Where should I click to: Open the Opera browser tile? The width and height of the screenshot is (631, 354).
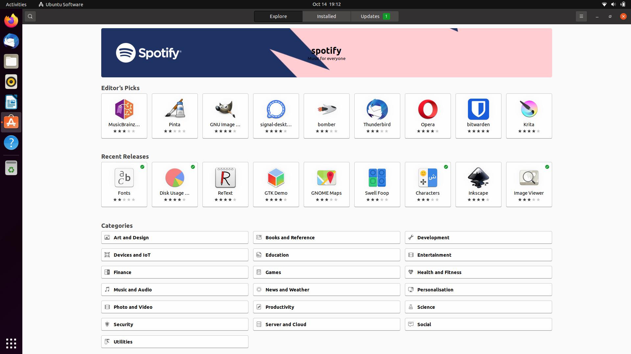[x=428, y=116]
